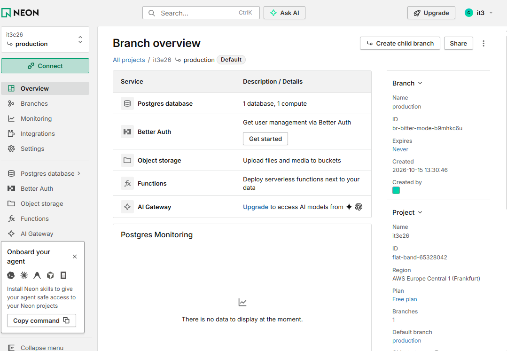Click the copy icon on Copy command
The height and width of the screenshot is (351, 507).
click(x=66, y=320)
